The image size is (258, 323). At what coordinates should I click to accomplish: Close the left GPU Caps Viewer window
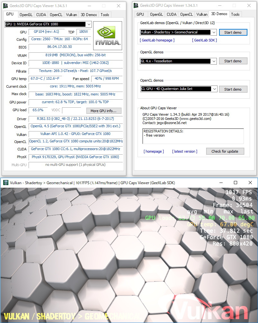(x=119, y=6)
